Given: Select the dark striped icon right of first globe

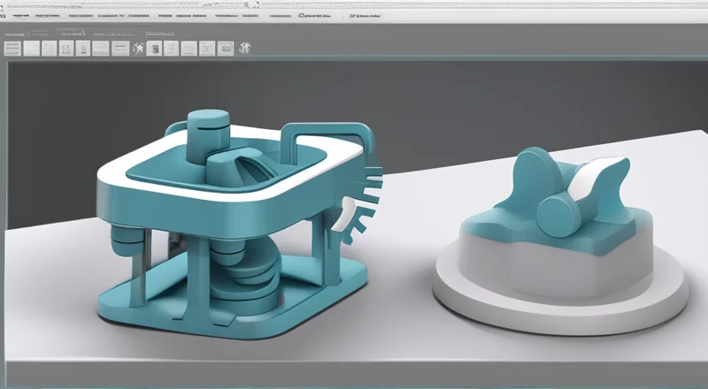Looking at the screenshot, I should pyautogui.click(x=154, y=49).
